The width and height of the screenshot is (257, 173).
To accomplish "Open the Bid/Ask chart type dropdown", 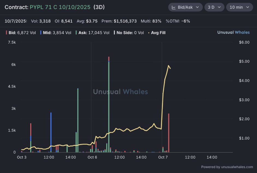I will point(185,7).
